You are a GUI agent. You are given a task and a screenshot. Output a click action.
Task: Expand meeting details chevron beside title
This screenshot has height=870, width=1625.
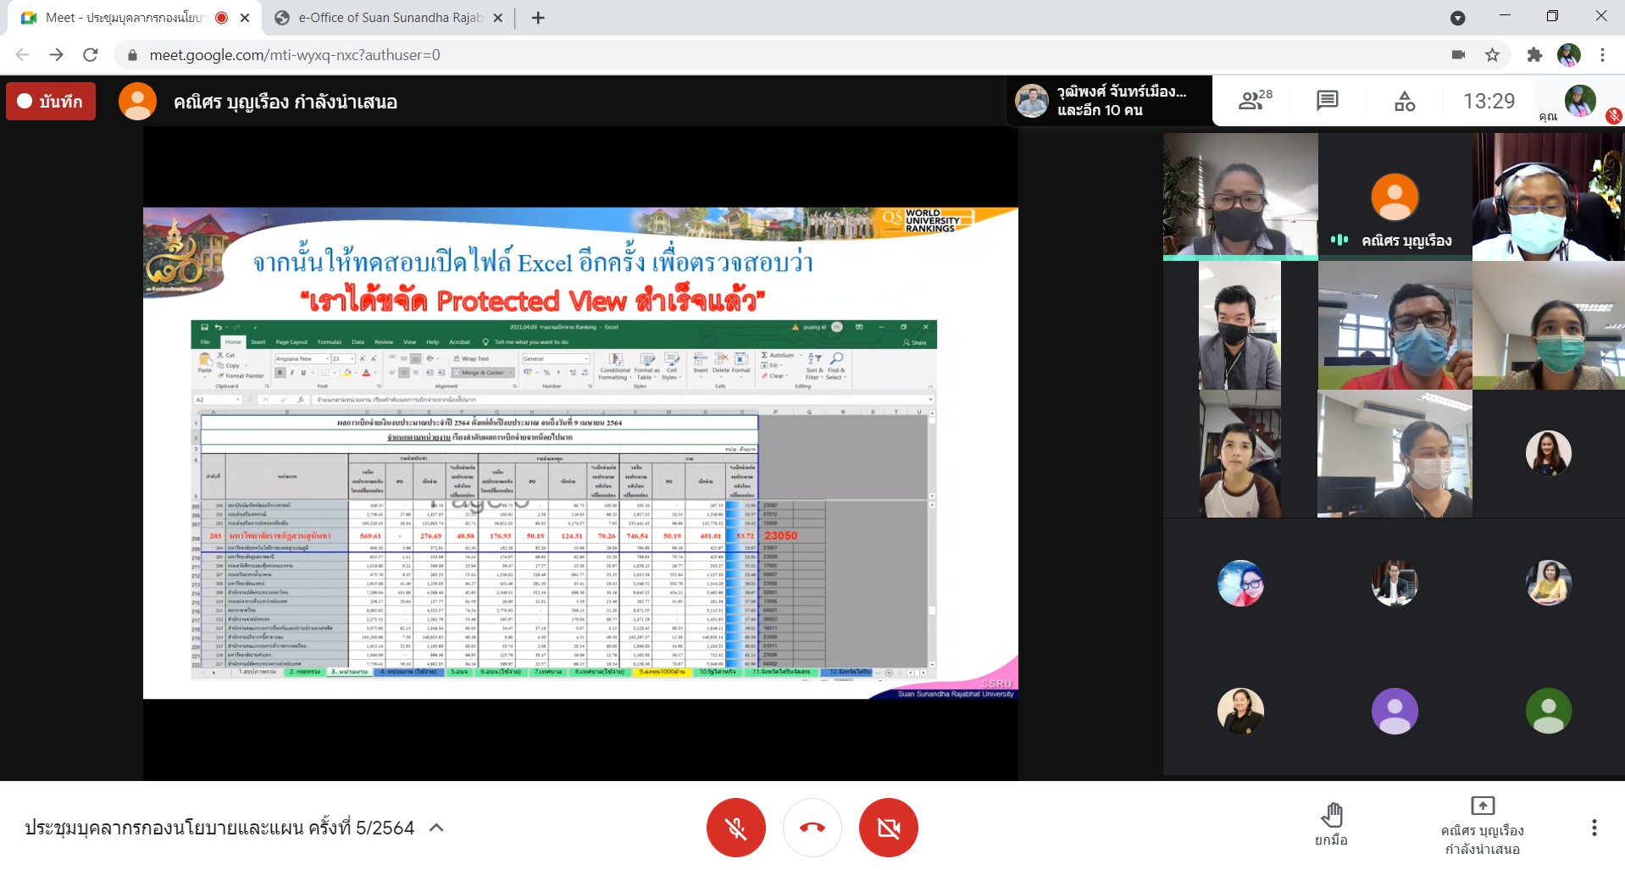[x=437, y=828]
